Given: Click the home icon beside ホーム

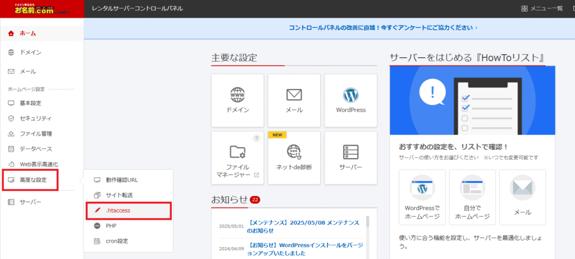Looking at the screenshot, I should click(x=11, y=33).
